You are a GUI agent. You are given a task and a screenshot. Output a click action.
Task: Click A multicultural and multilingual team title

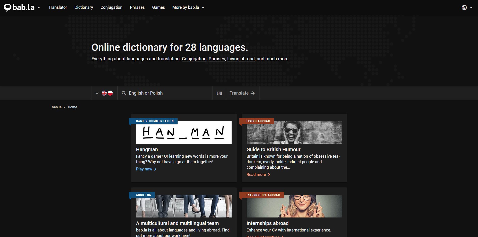177,223
